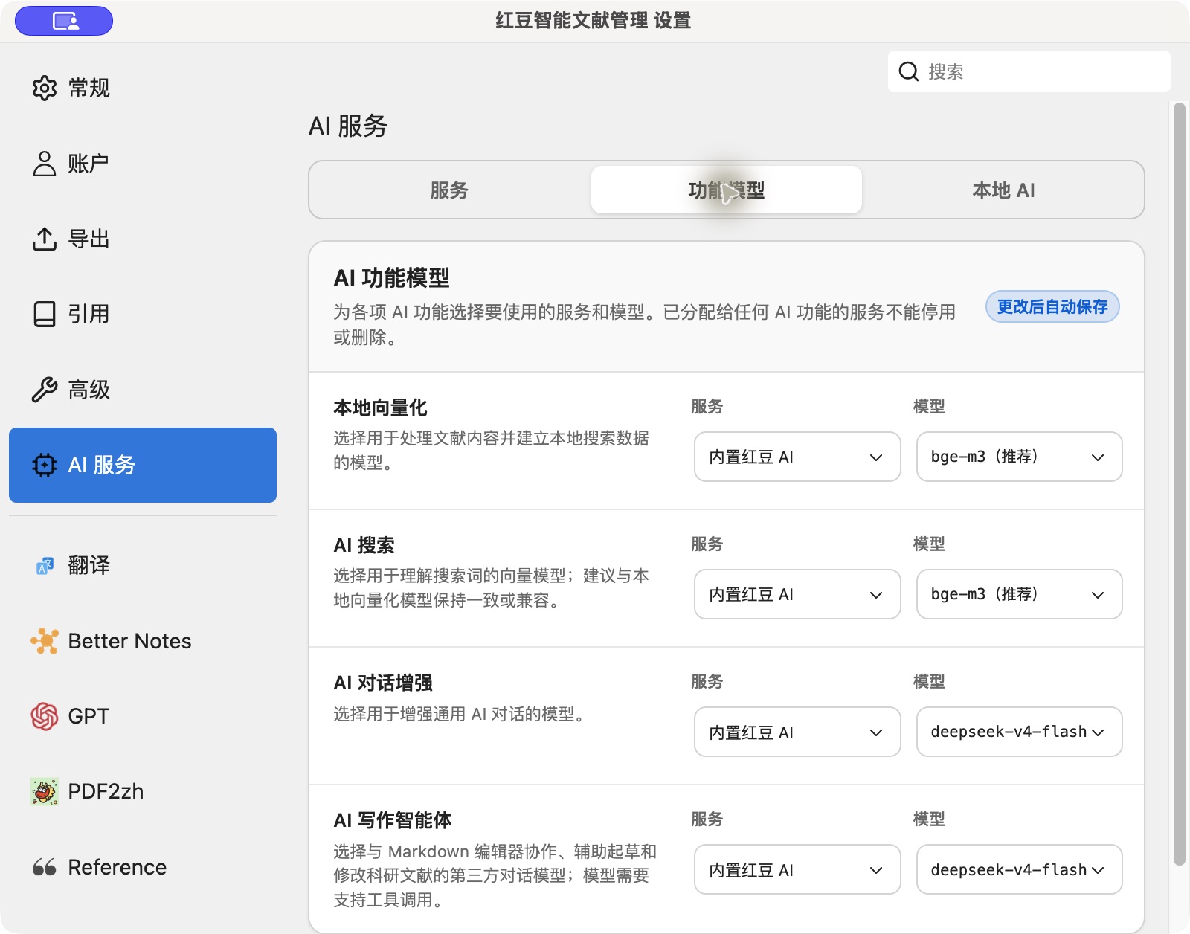This screenshot has width=1190, height=934.
Task: Focus the 搜索 input field
Action: click(x=1029, y=71)
